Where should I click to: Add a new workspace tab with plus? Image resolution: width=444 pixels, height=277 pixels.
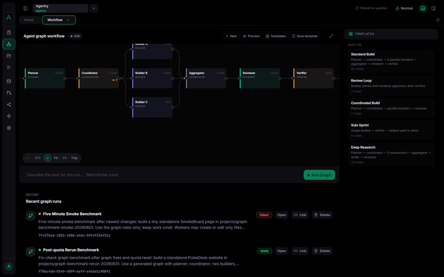point(94,8)
